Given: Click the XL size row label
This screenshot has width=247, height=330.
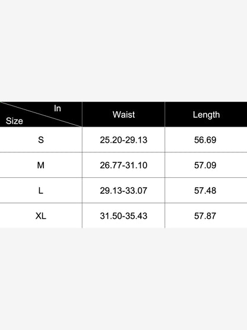Looking at the screenshot, I should (x=41, y=216).
